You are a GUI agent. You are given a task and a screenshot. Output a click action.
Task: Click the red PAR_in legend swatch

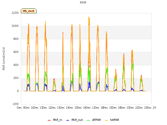(x=49, y=120)
